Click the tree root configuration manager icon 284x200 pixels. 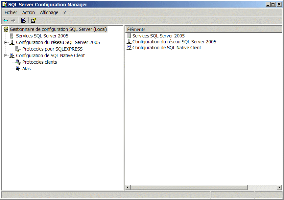pos(6,29)
